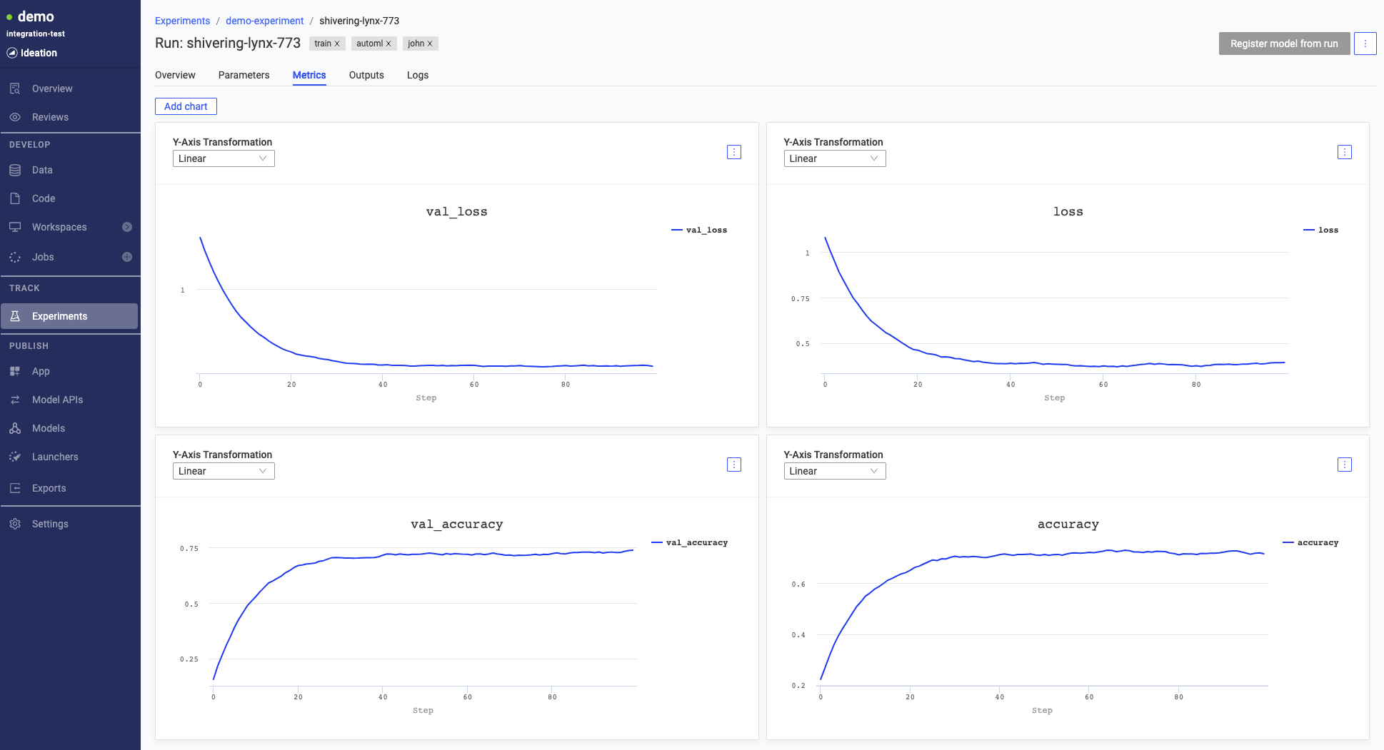This screenshot has width=1384, height=750.
Task: Click the Launchers rocket icon
Action: coord(15,457)
